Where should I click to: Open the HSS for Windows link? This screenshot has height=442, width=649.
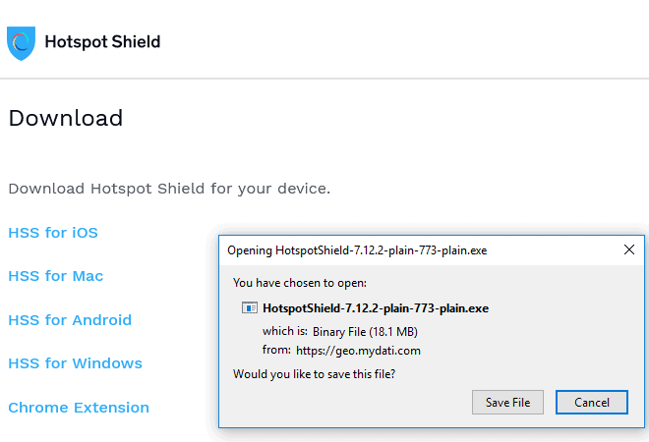tap(76, 363)
